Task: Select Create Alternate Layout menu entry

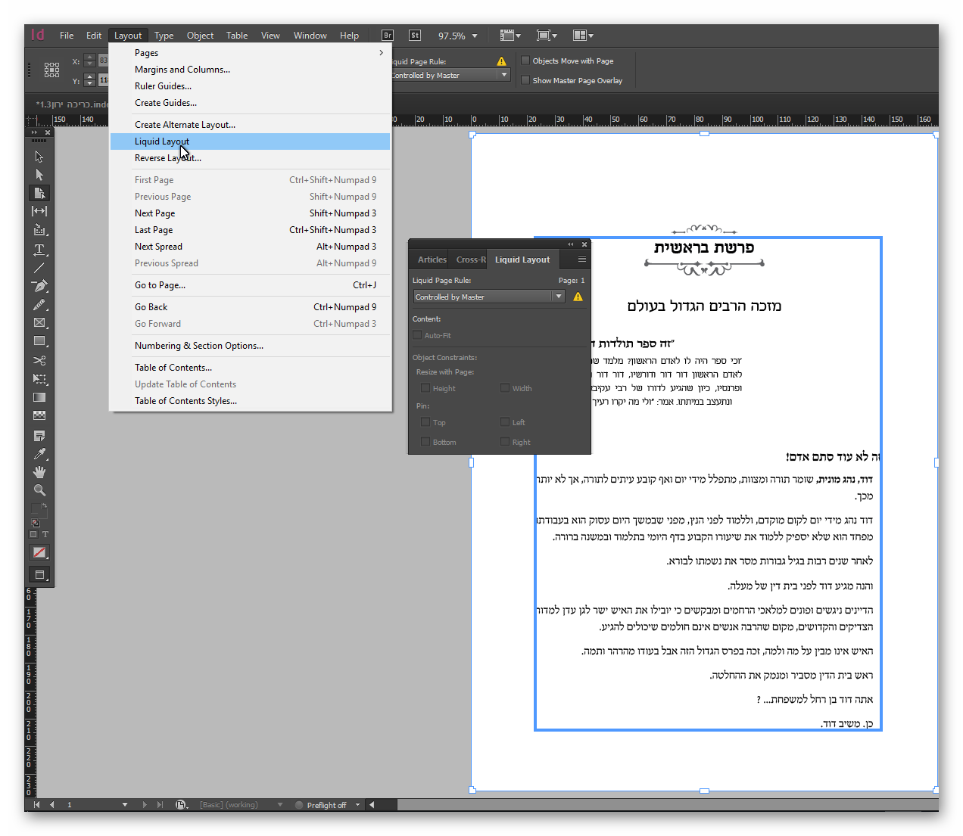Action: coord(250,125)
